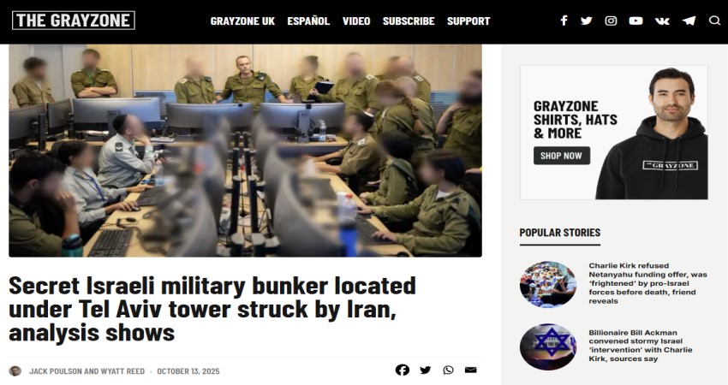Open Bill Ackman story thumbnail
Screen dimensions: 728x385
coord(548,346)
